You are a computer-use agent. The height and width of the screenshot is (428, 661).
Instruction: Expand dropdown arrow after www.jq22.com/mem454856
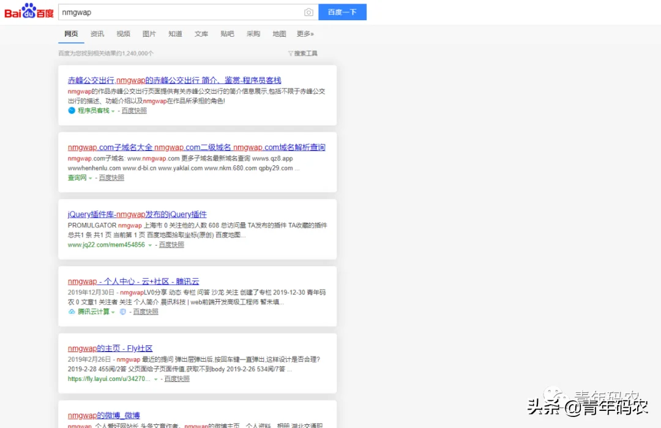(x=150, y=245)
